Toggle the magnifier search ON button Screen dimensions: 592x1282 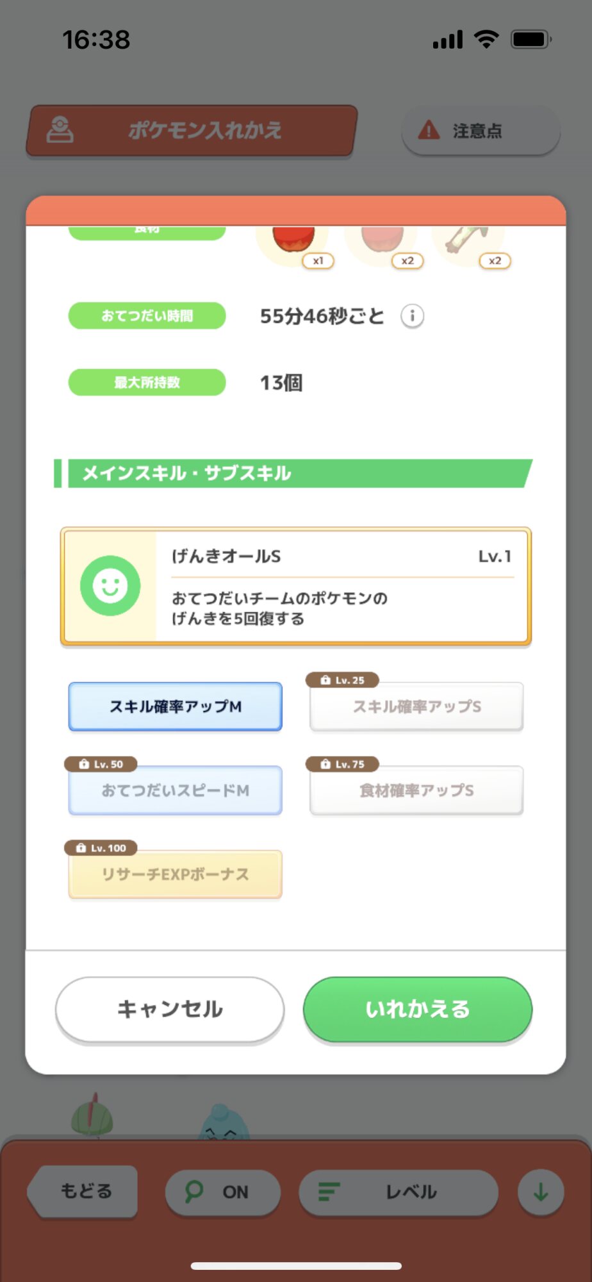pyautogui.click(x=222, y=1192)
